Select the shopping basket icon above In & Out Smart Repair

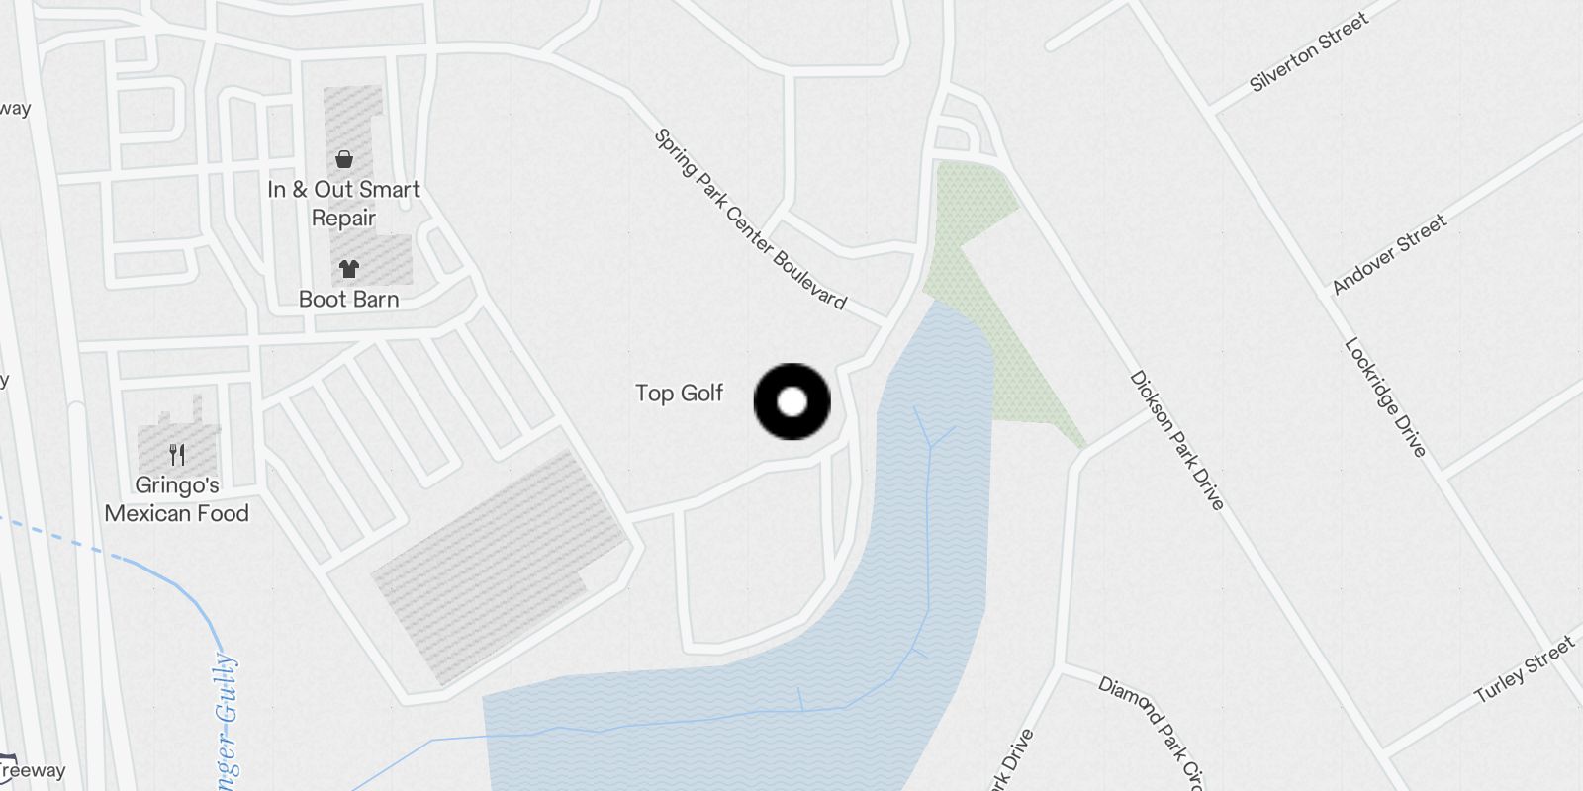(344, 158)
